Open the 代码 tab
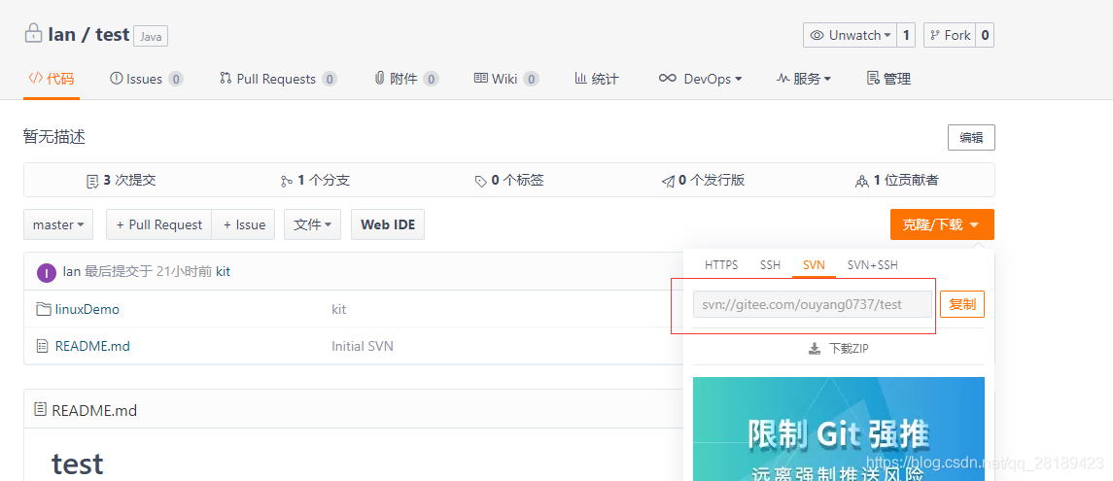Viewport: 1113px width, 481px height. click(x=52, y=78)
